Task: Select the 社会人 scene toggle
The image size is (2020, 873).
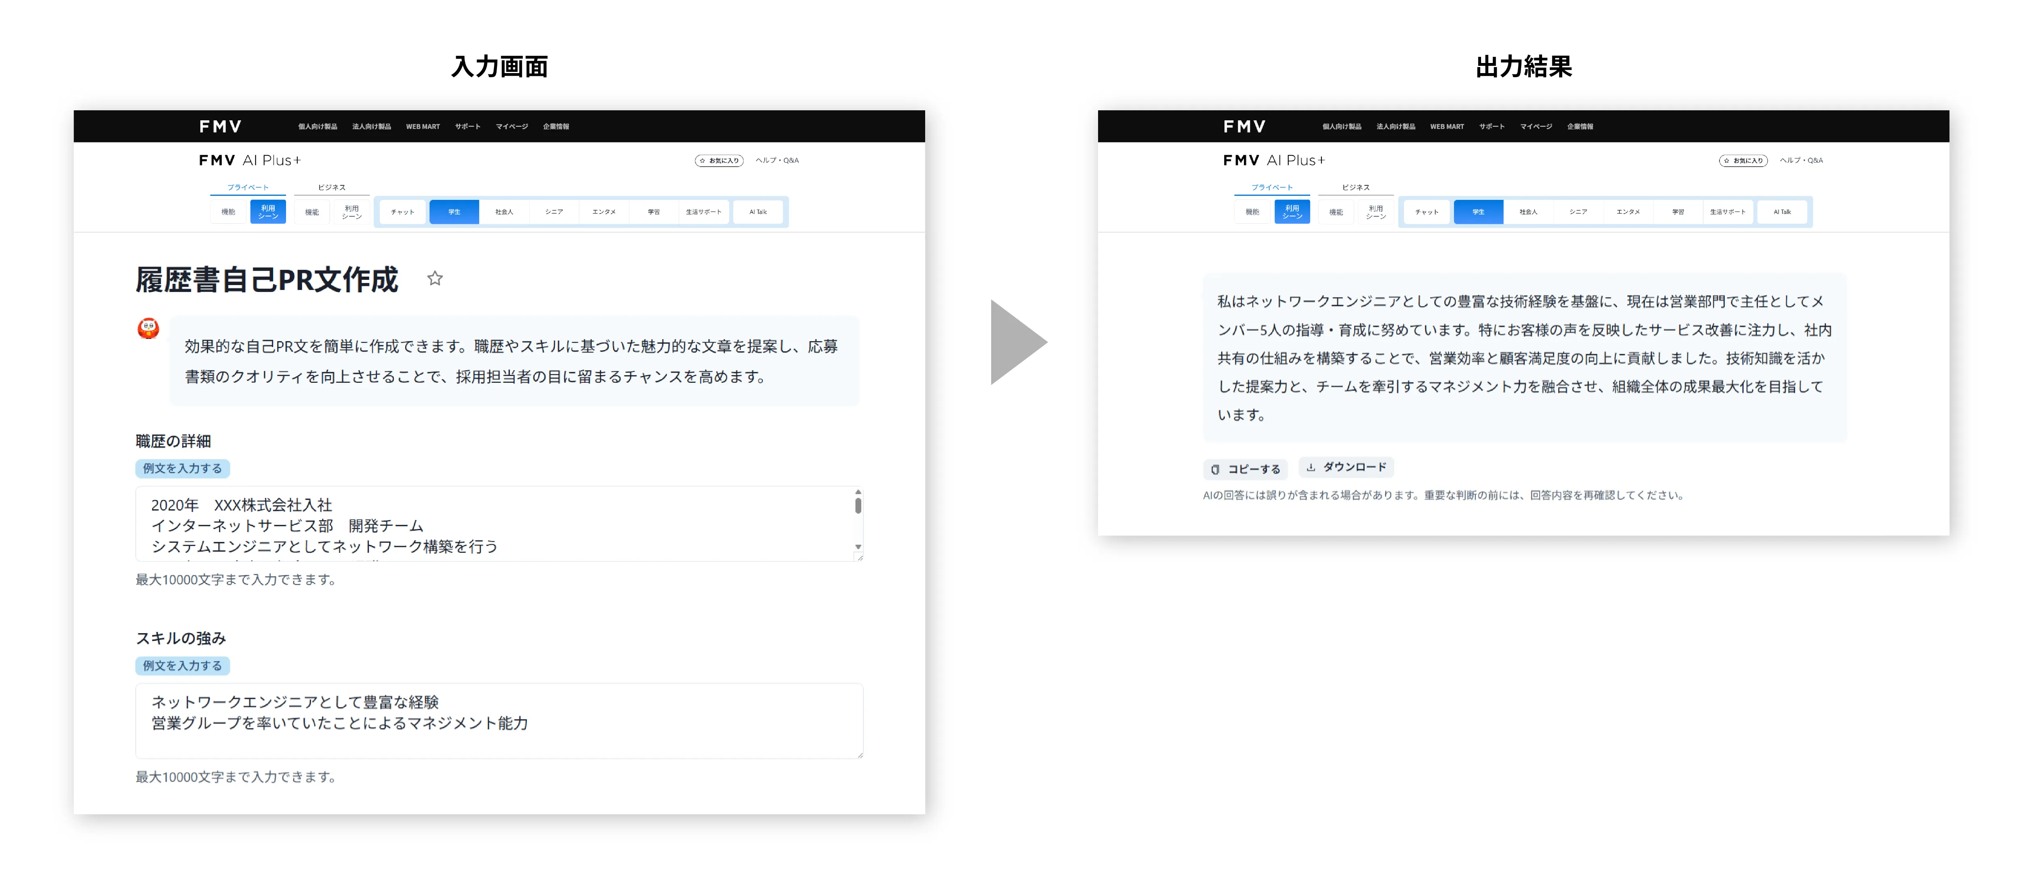Action: (x=504, y=211)
